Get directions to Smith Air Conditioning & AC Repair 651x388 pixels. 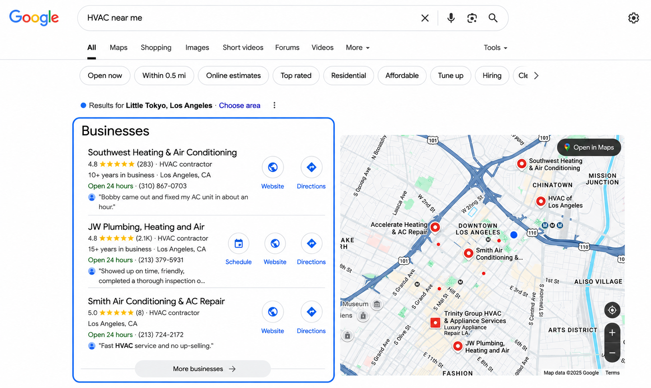[x=311, y=312]
